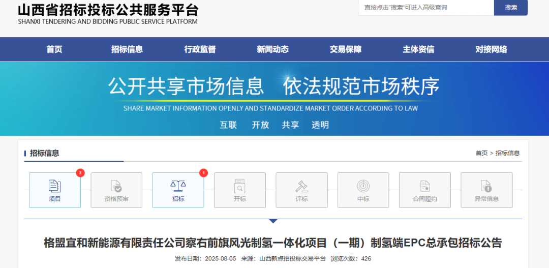Select the 招标信息 section heading tab
Screen dimensions: 549x268
[x=44, y=153]
